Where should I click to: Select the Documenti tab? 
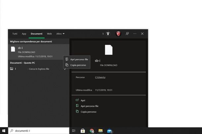[x=36, y=34]
